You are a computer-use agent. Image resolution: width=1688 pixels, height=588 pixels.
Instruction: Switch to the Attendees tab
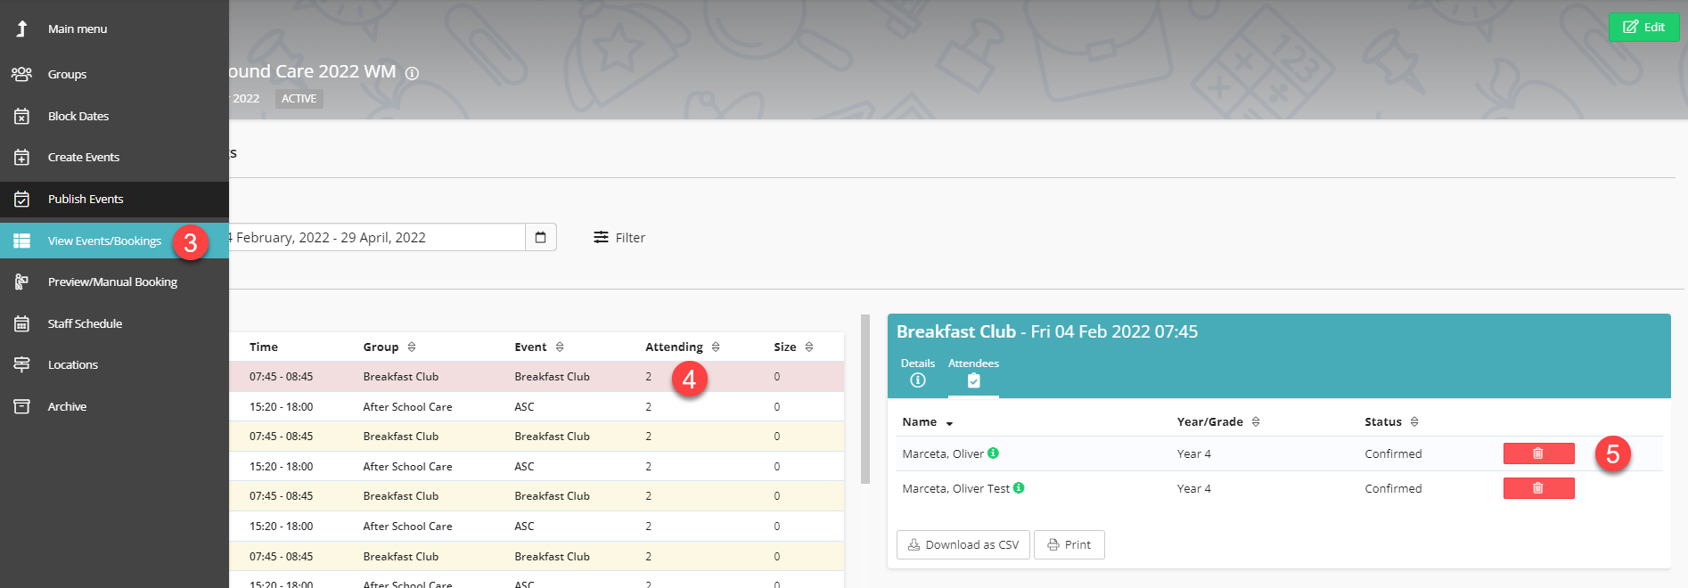coord(973,372)
